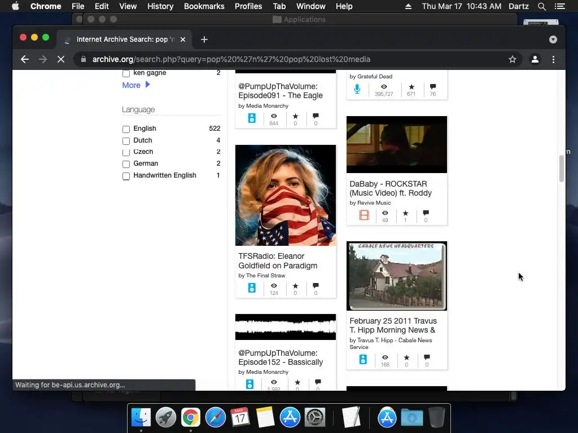Open Launchpad from the dock
The image size is (578, 433).
166,418
